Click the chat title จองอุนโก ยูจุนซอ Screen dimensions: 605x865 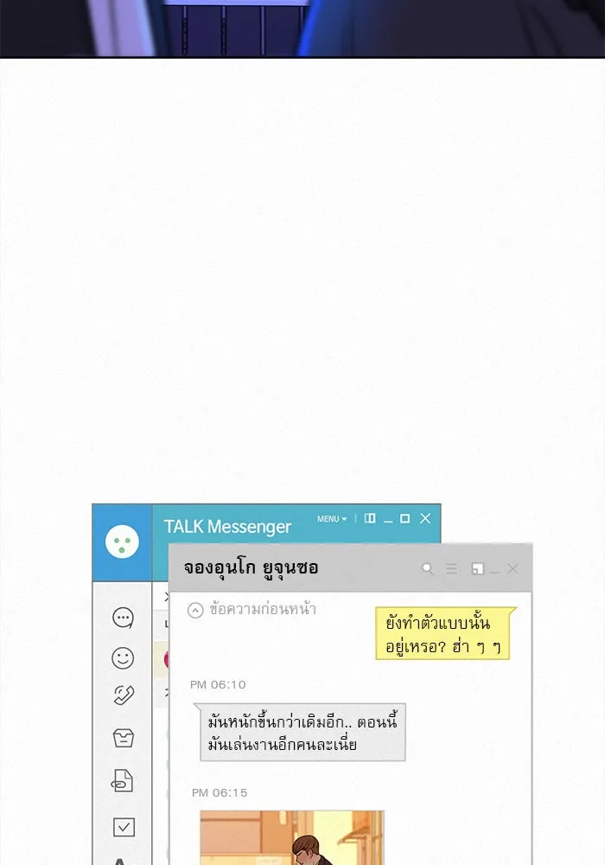252,567
